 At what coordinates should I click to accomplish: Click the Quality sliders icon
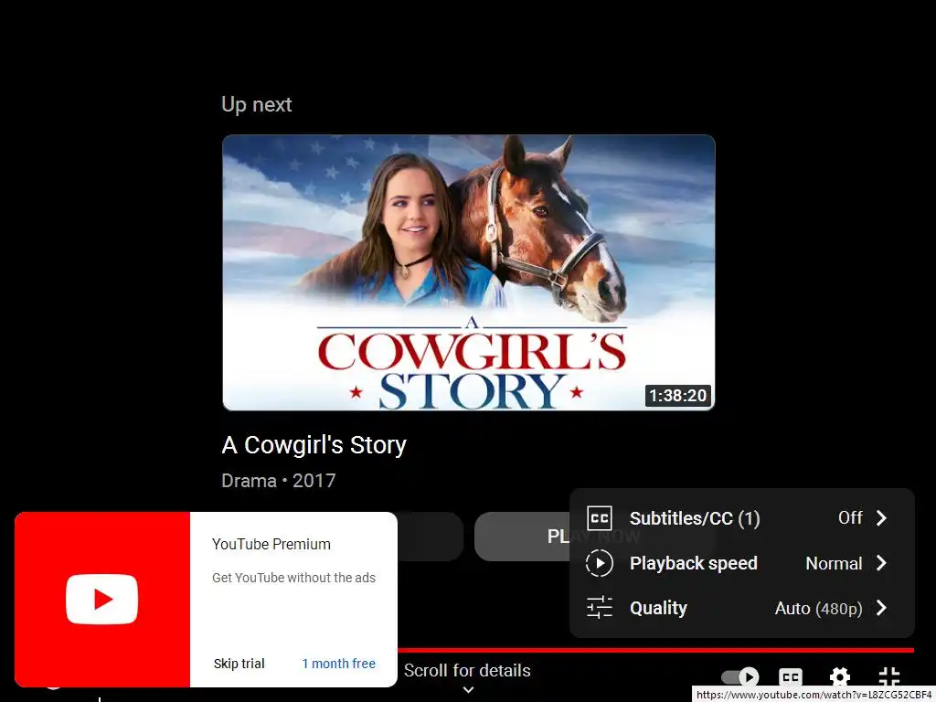tap(600, 608)
